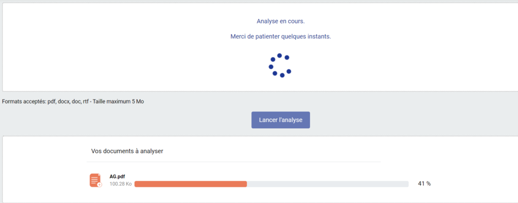Click the divider line under documents heading
Viewport: 518px width, 203px height.
[234, 162]
